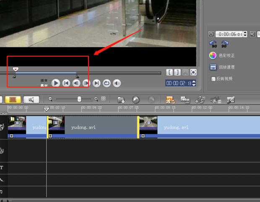Click the 00:00:07:05 ruler time label

pos(128,107)
